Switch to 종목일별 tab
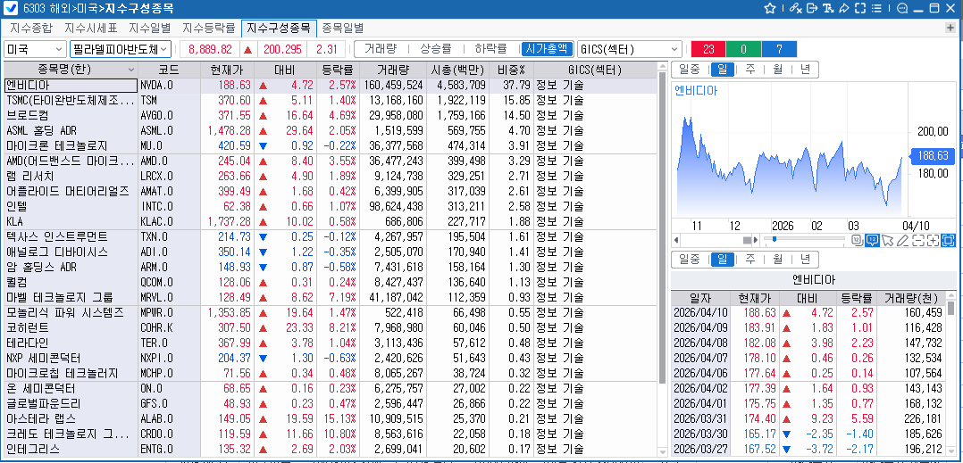The height and width of the screenshot is (463, 963). 343,28
